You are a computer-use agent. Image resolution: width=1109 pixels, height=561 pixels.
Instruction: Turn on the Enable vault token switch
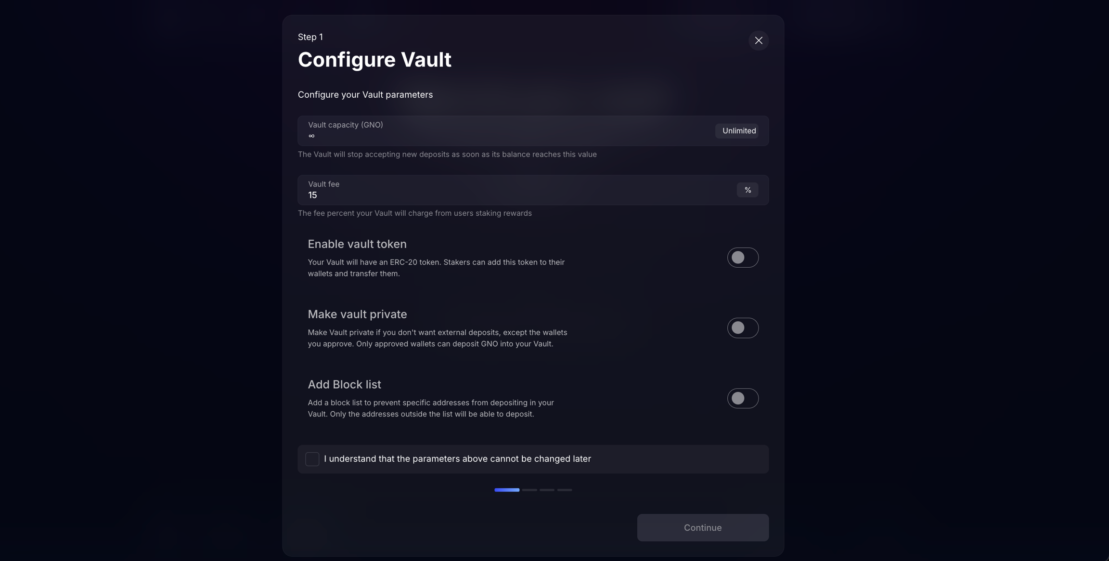pyautogui.click(x=742, y=258)
